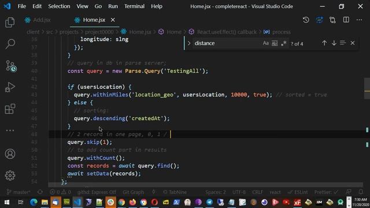Open the Help menu
370x208 pixels.
(x=157, y=6)
